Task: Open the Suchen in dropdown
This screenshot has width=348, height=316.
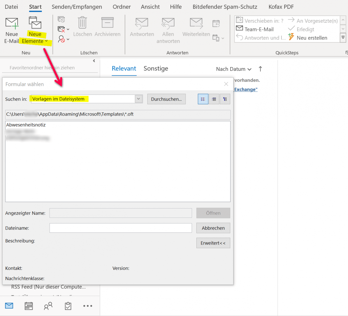Action: pos(138,99)
